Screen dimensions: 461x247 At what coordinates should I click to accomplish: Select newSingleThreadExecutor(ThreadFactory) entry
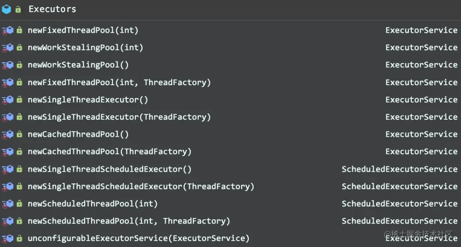point(230,117)
